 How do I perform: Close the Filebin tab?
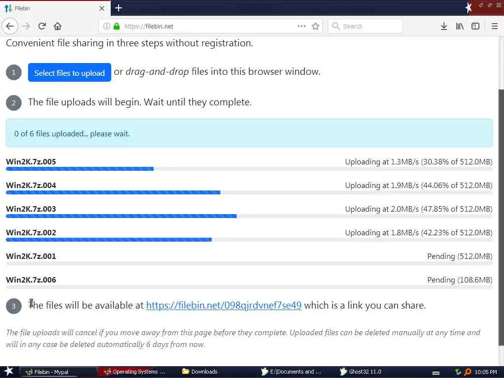101,8
